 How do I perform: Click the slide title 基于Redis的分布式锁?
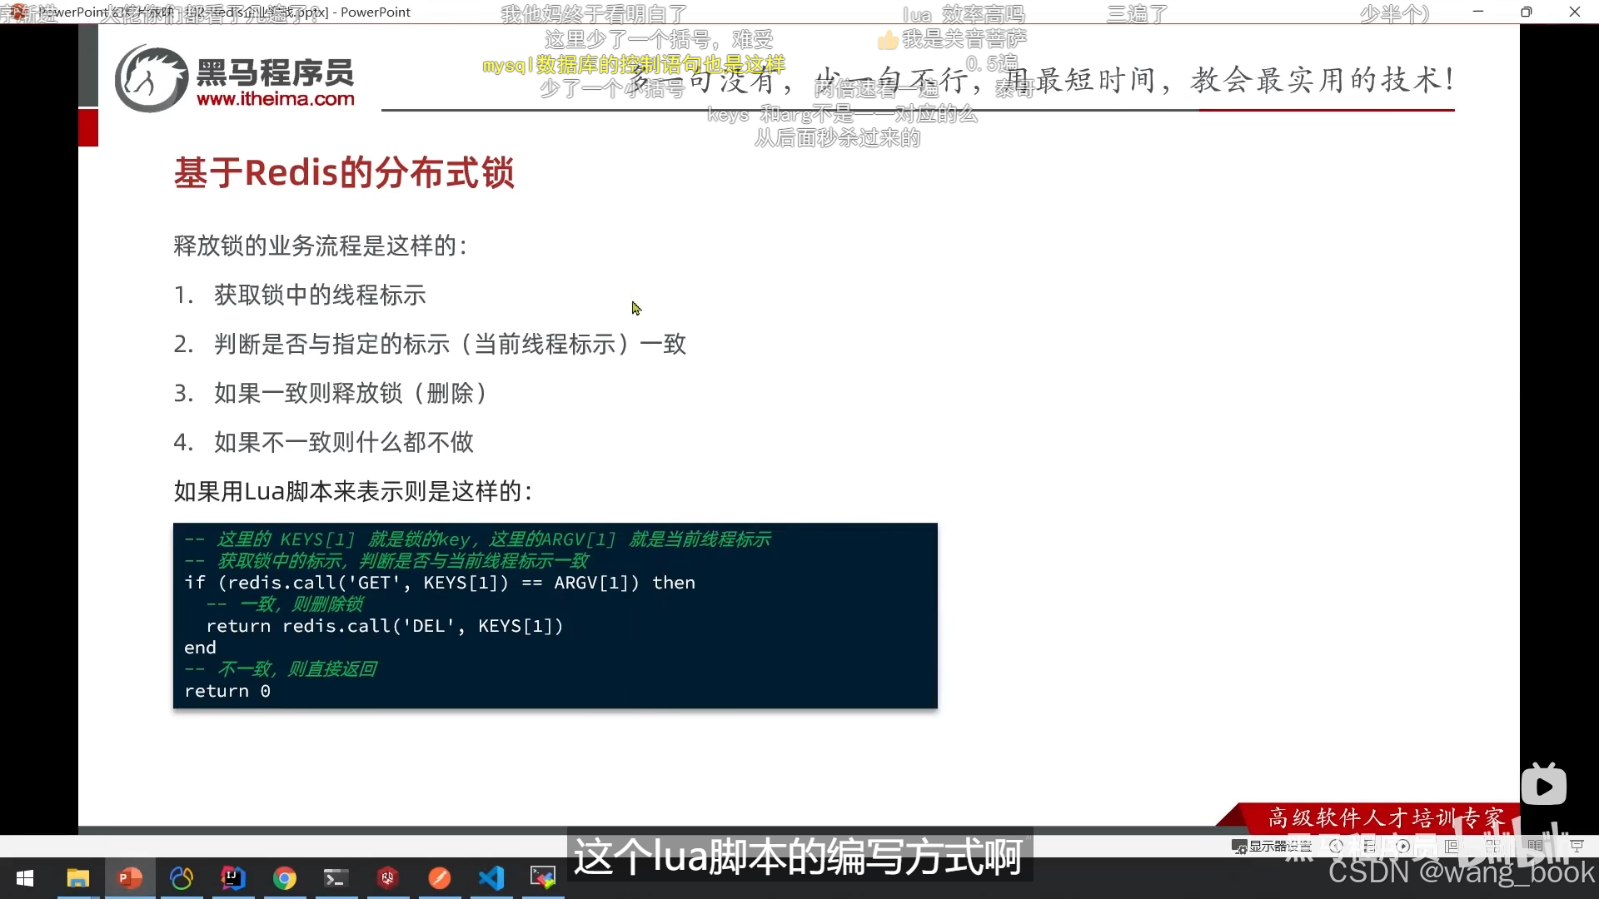click(344, 173)
